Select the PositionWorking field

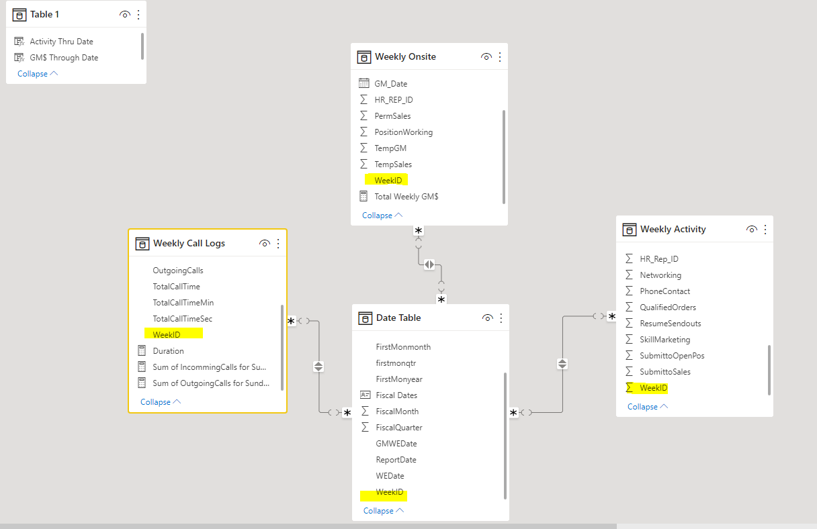click(x=404, y=132)
